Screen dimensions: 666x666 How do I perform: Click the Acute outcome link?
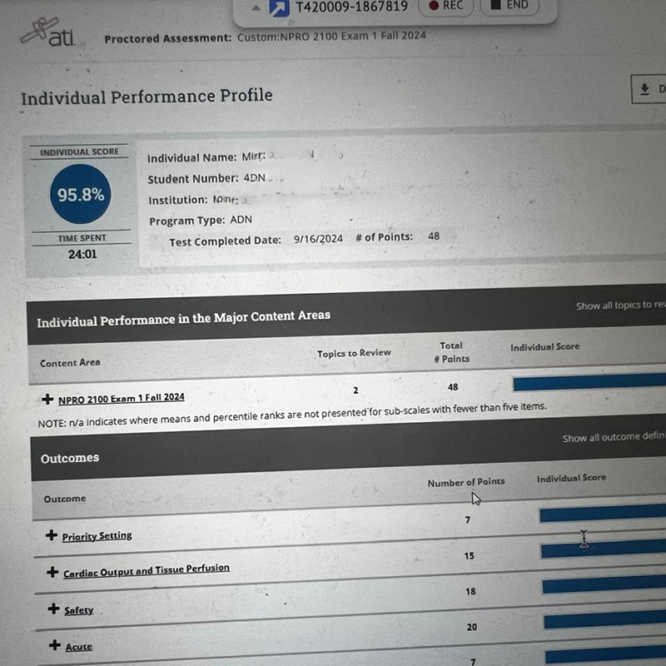pos(79,647)
